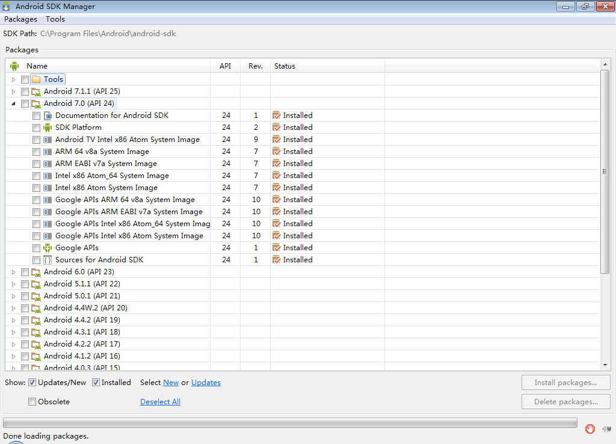The width and height of the screenshot is (616, 444).
Task: Select the Android 4.4.2 (API 19) row label
Action: 82,320
